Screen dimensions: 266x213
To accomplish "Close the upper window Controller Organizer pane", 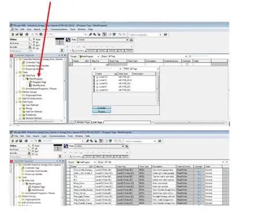I will tap(65, 56).
